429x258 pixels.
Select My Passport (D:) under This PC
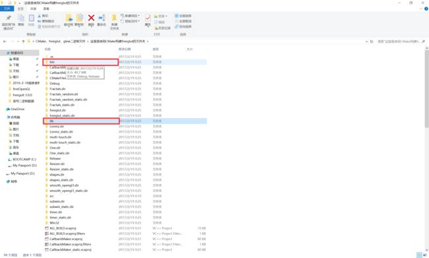coord(22,165)
